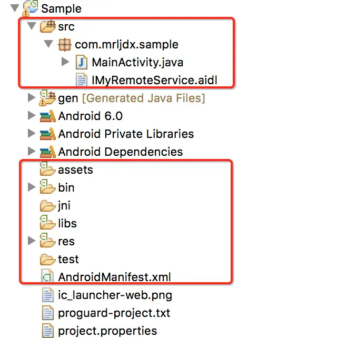Viewport: 337px width, 338px height.
Task: Click Android Dependencies books icon
Action: tap(47, 152)
